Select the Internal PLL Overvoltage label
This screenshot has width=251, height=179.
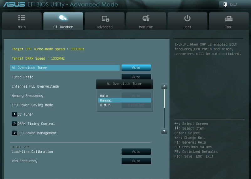(x=35, y=86)
